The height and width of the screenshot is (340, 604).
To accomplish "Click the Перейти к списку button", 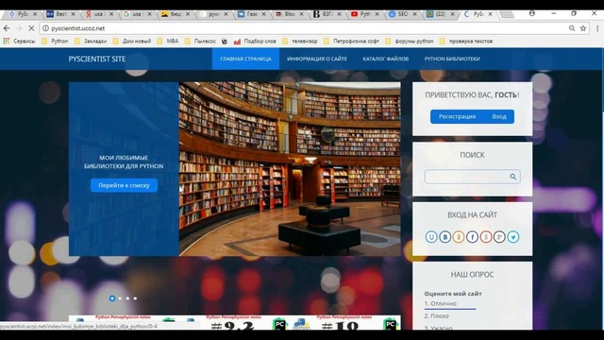I will 124,185.
